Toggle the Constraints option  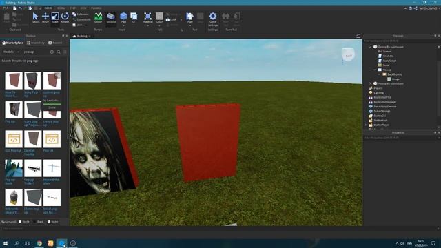(x=82, y=20)
